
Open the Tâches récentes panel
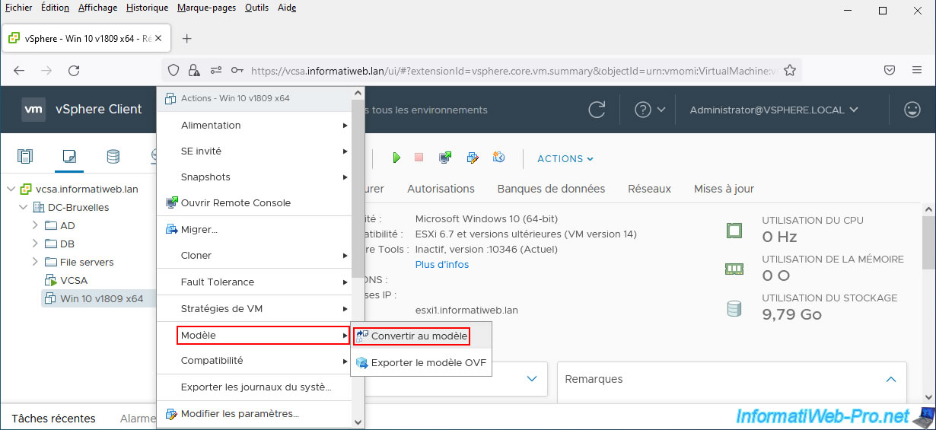(53, 418)
